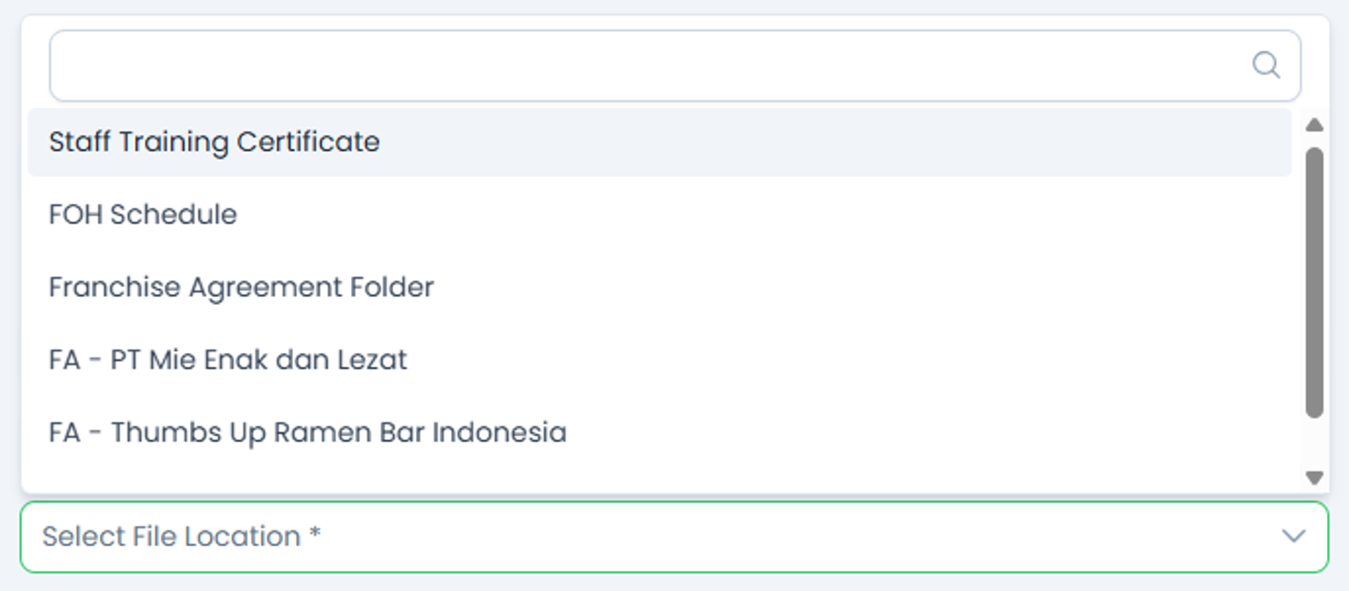The width and height of the screenshot is (1349, 591).
Task: Choose FA - Thumbs Up Ramen Bar Indonesia
Action: (x=307, y=432)
